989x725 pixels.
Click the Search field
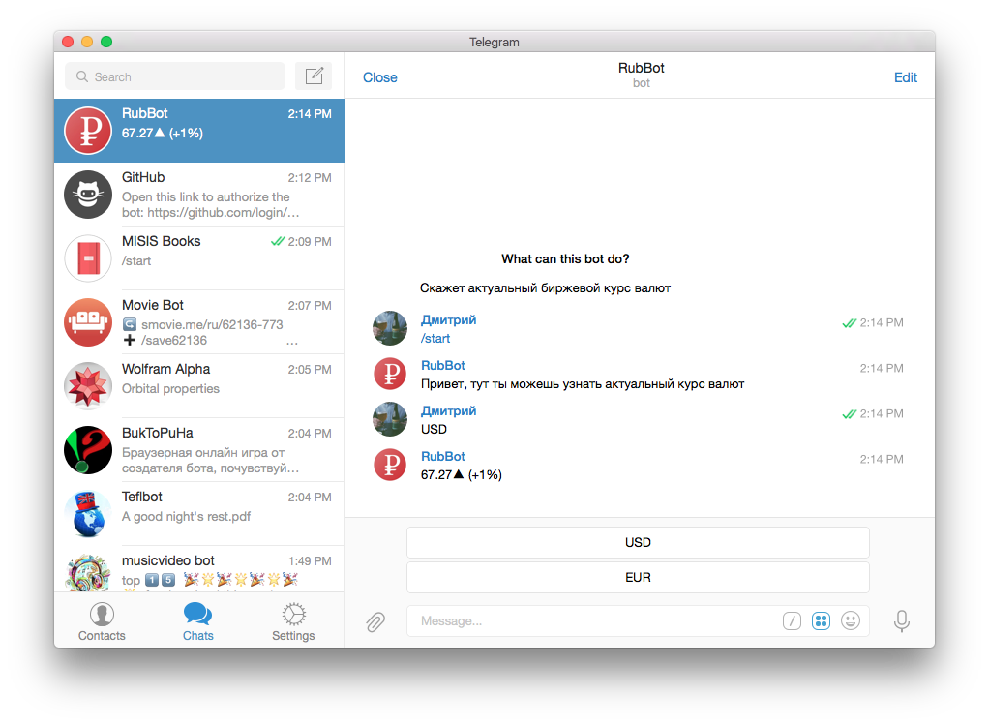[175, 76]
